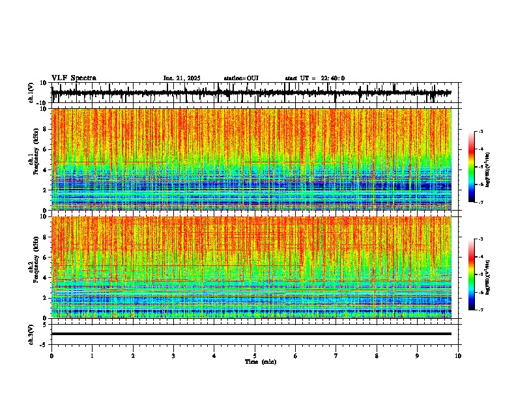Click the "-3" label on ch.2 color scale
Viewport: 516px width, 399px height.
tap(480, 239)
